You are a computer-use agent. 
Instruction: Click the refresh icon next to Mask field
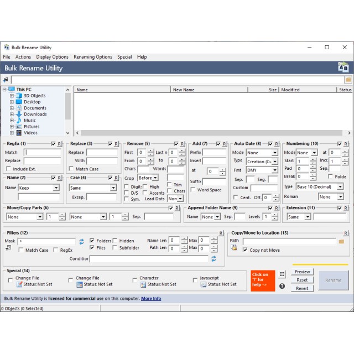(81, 241)
